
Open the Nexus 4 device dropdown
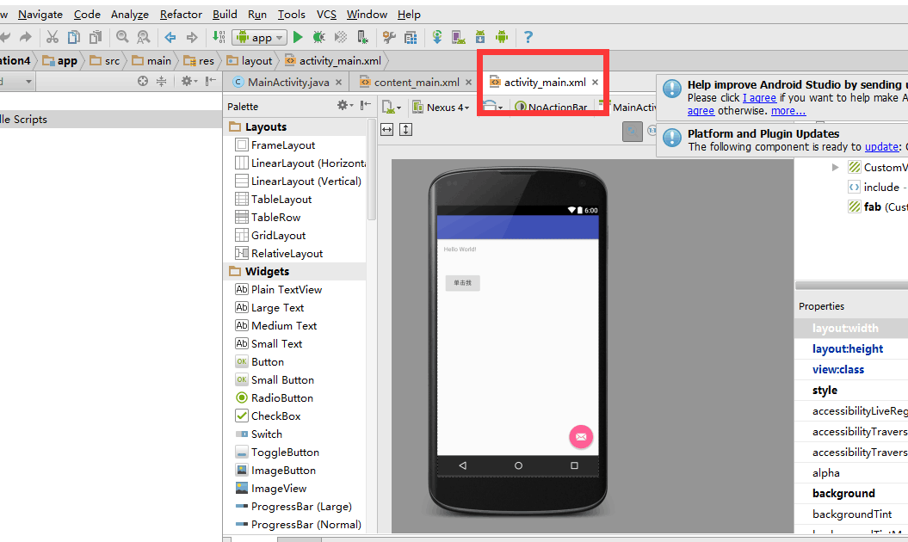coord(441,108)
